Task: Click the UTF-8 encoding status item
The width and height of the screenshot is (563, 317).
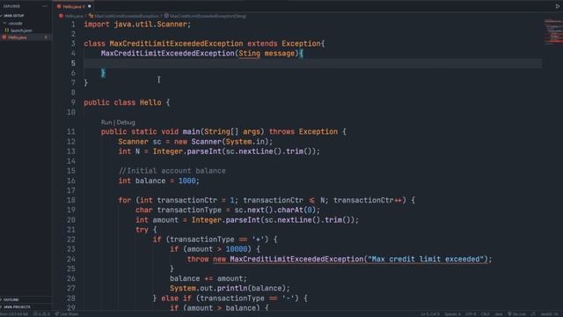Action: coord(471,314)
